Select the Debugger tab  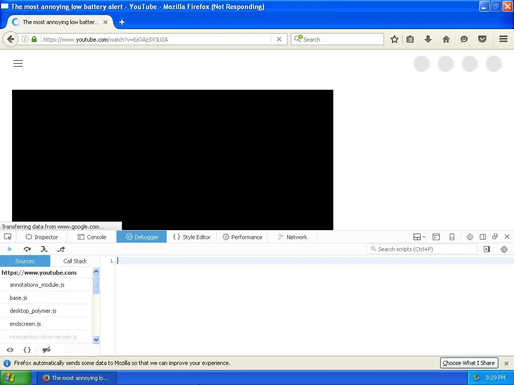tap(142, 237)
